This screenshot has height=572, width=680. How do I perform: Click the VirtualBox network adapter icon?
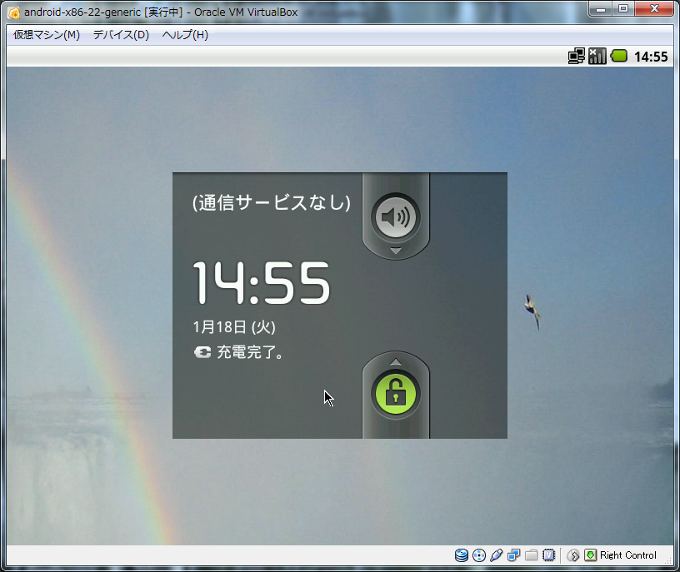(514, 555)
